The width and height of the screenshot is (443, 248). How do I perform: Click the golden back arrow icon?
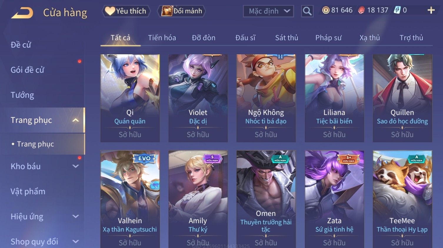[x=22, y=13]
